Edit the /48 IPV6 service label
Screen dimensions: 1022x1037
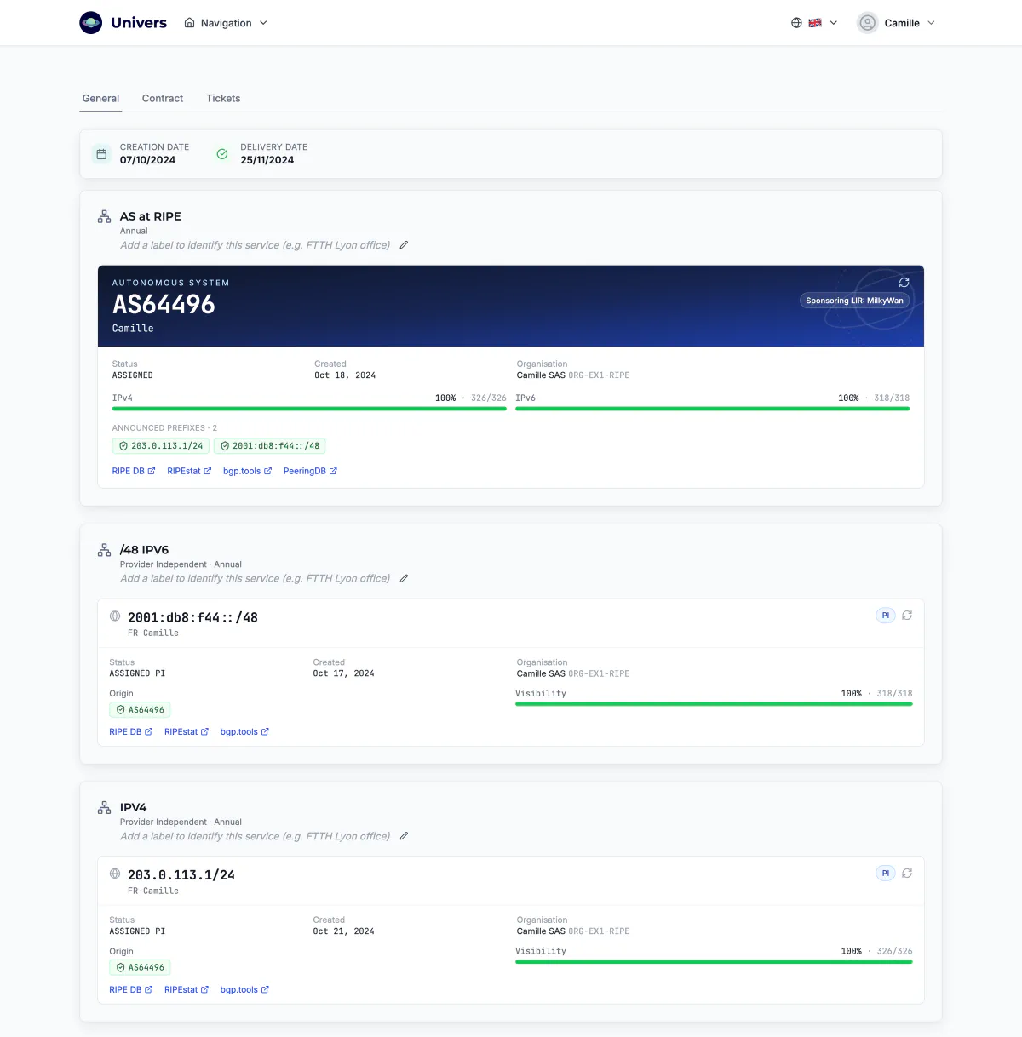point(404,578)
